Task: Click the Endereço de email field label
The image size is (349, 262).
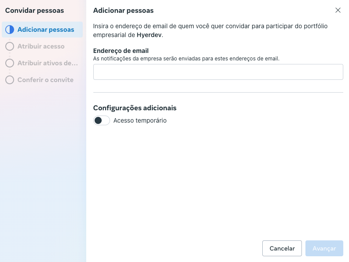Action: pos(121,51)
